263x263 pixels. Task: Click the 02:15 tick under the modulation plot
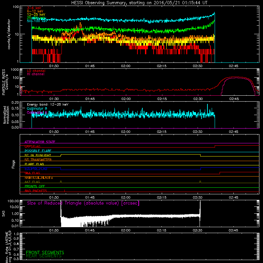pyautogui.click(x=162, y=132)
